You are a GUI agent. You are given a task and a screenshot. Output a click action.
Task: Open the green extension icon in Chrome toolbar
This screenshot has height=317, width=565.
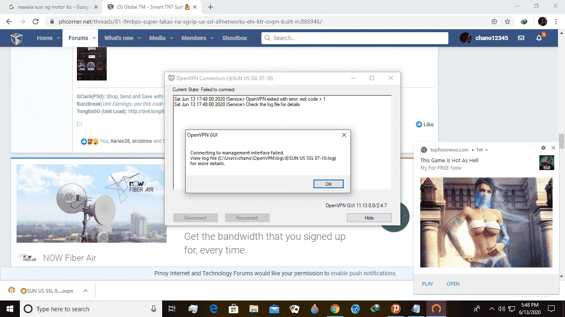point(524,21)
